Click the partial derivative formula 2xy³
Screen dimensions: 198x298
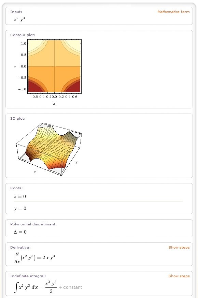tap(48, 257)
